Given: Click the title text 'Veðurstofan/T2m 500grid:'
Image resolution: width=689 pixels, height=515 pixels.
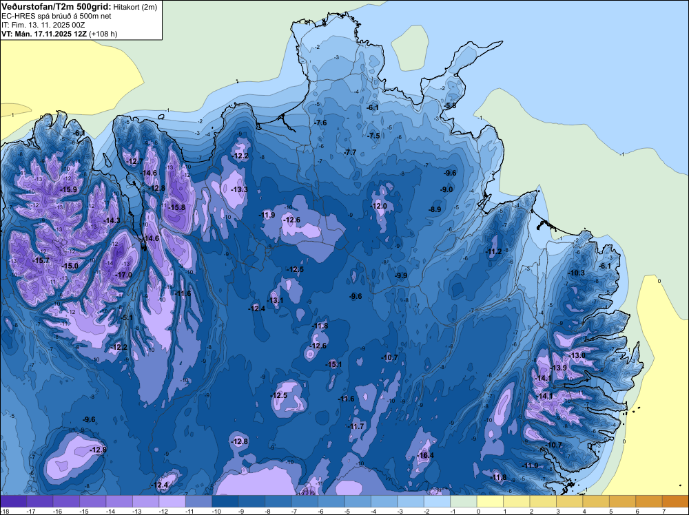Looking at the screenshot, I should 56,6.
